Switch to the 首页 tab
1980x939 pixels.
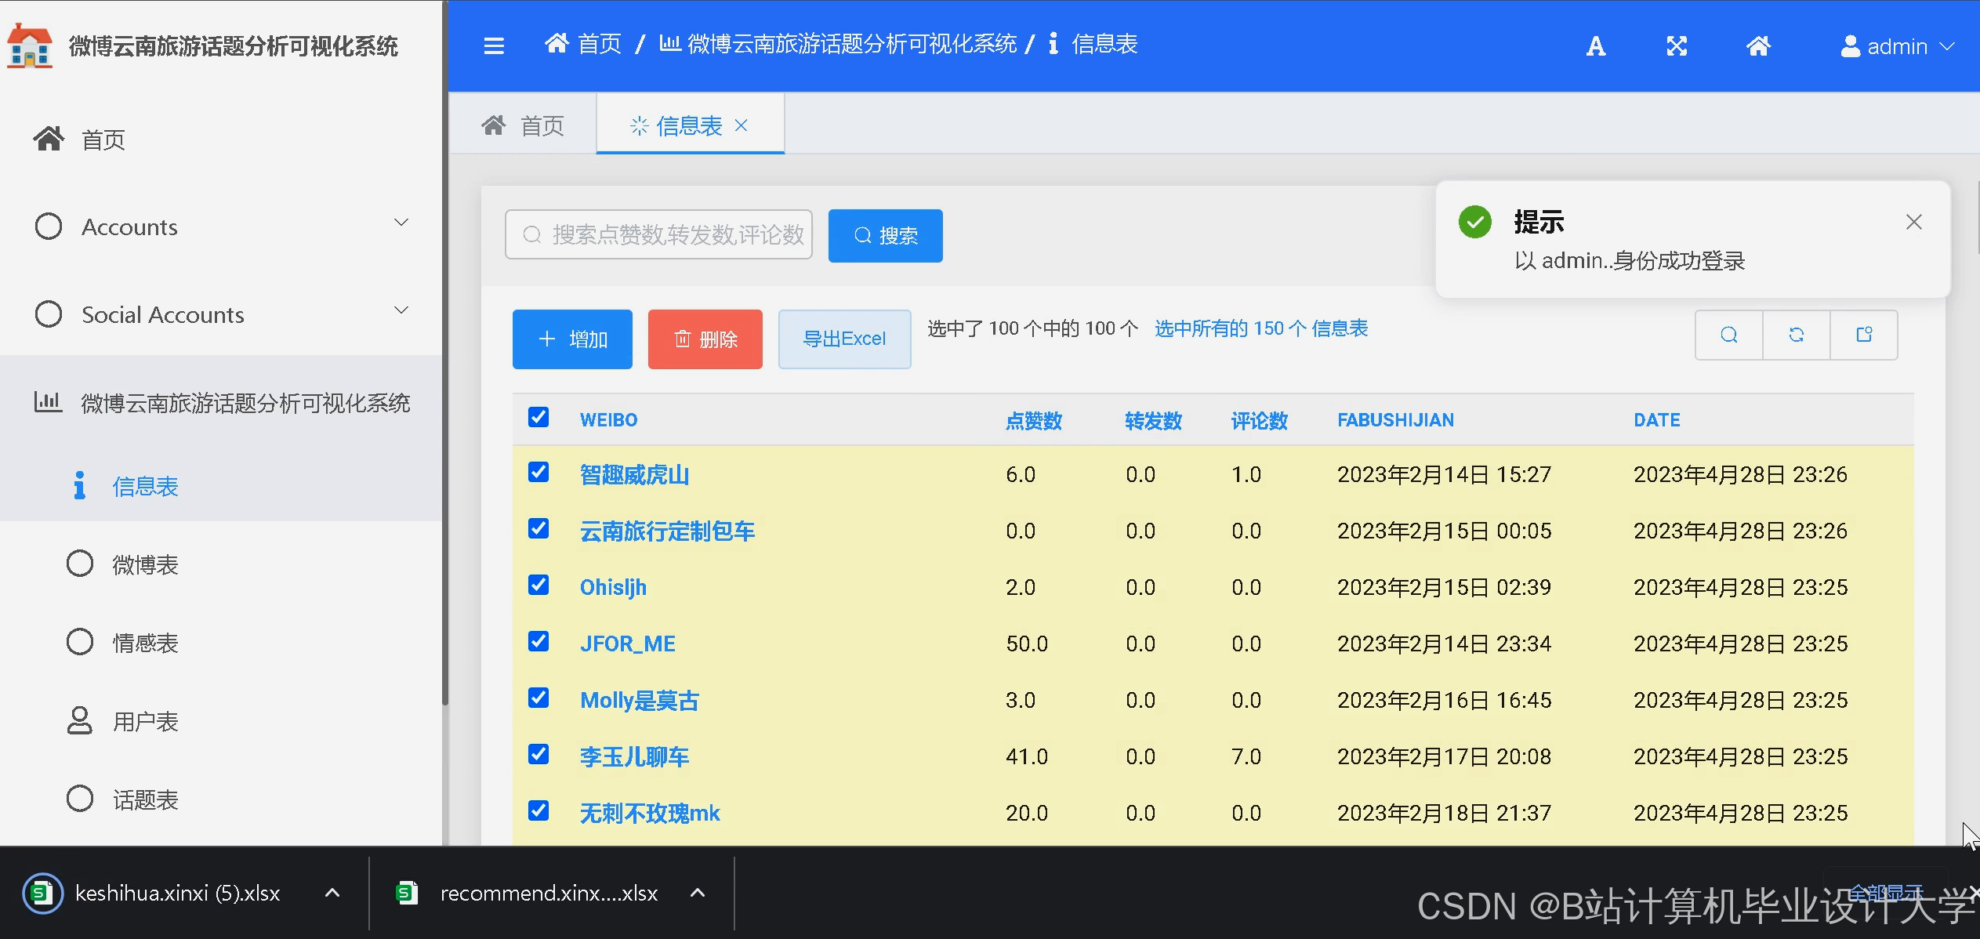(524, 125)
